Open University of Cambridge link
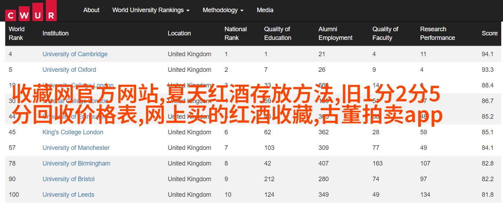 pyautogui.click(x=75, y=54)
